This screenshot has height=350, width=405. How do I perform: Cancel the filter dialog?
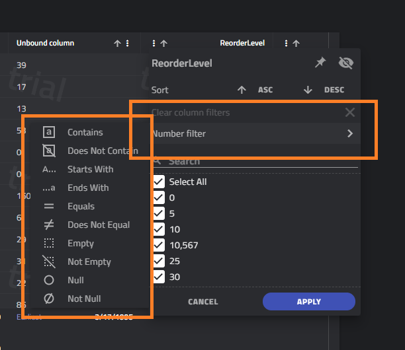point(203,302)
